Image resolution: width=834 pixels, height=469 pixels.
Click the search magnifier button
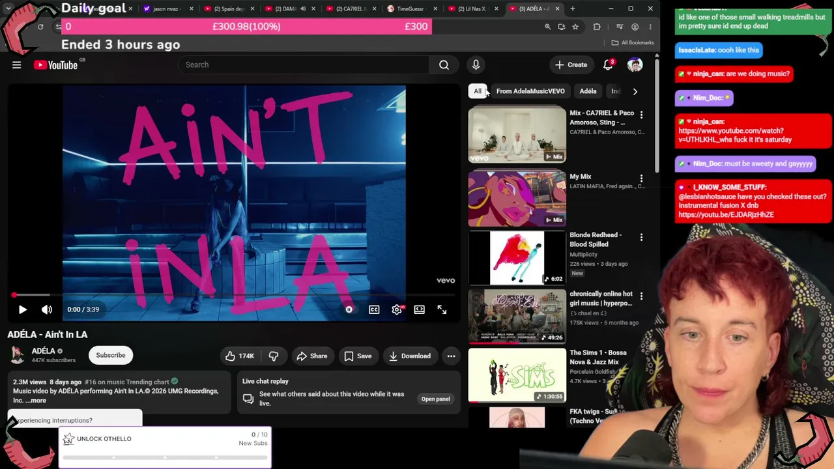pyautogui.click(x=444, y=64)
